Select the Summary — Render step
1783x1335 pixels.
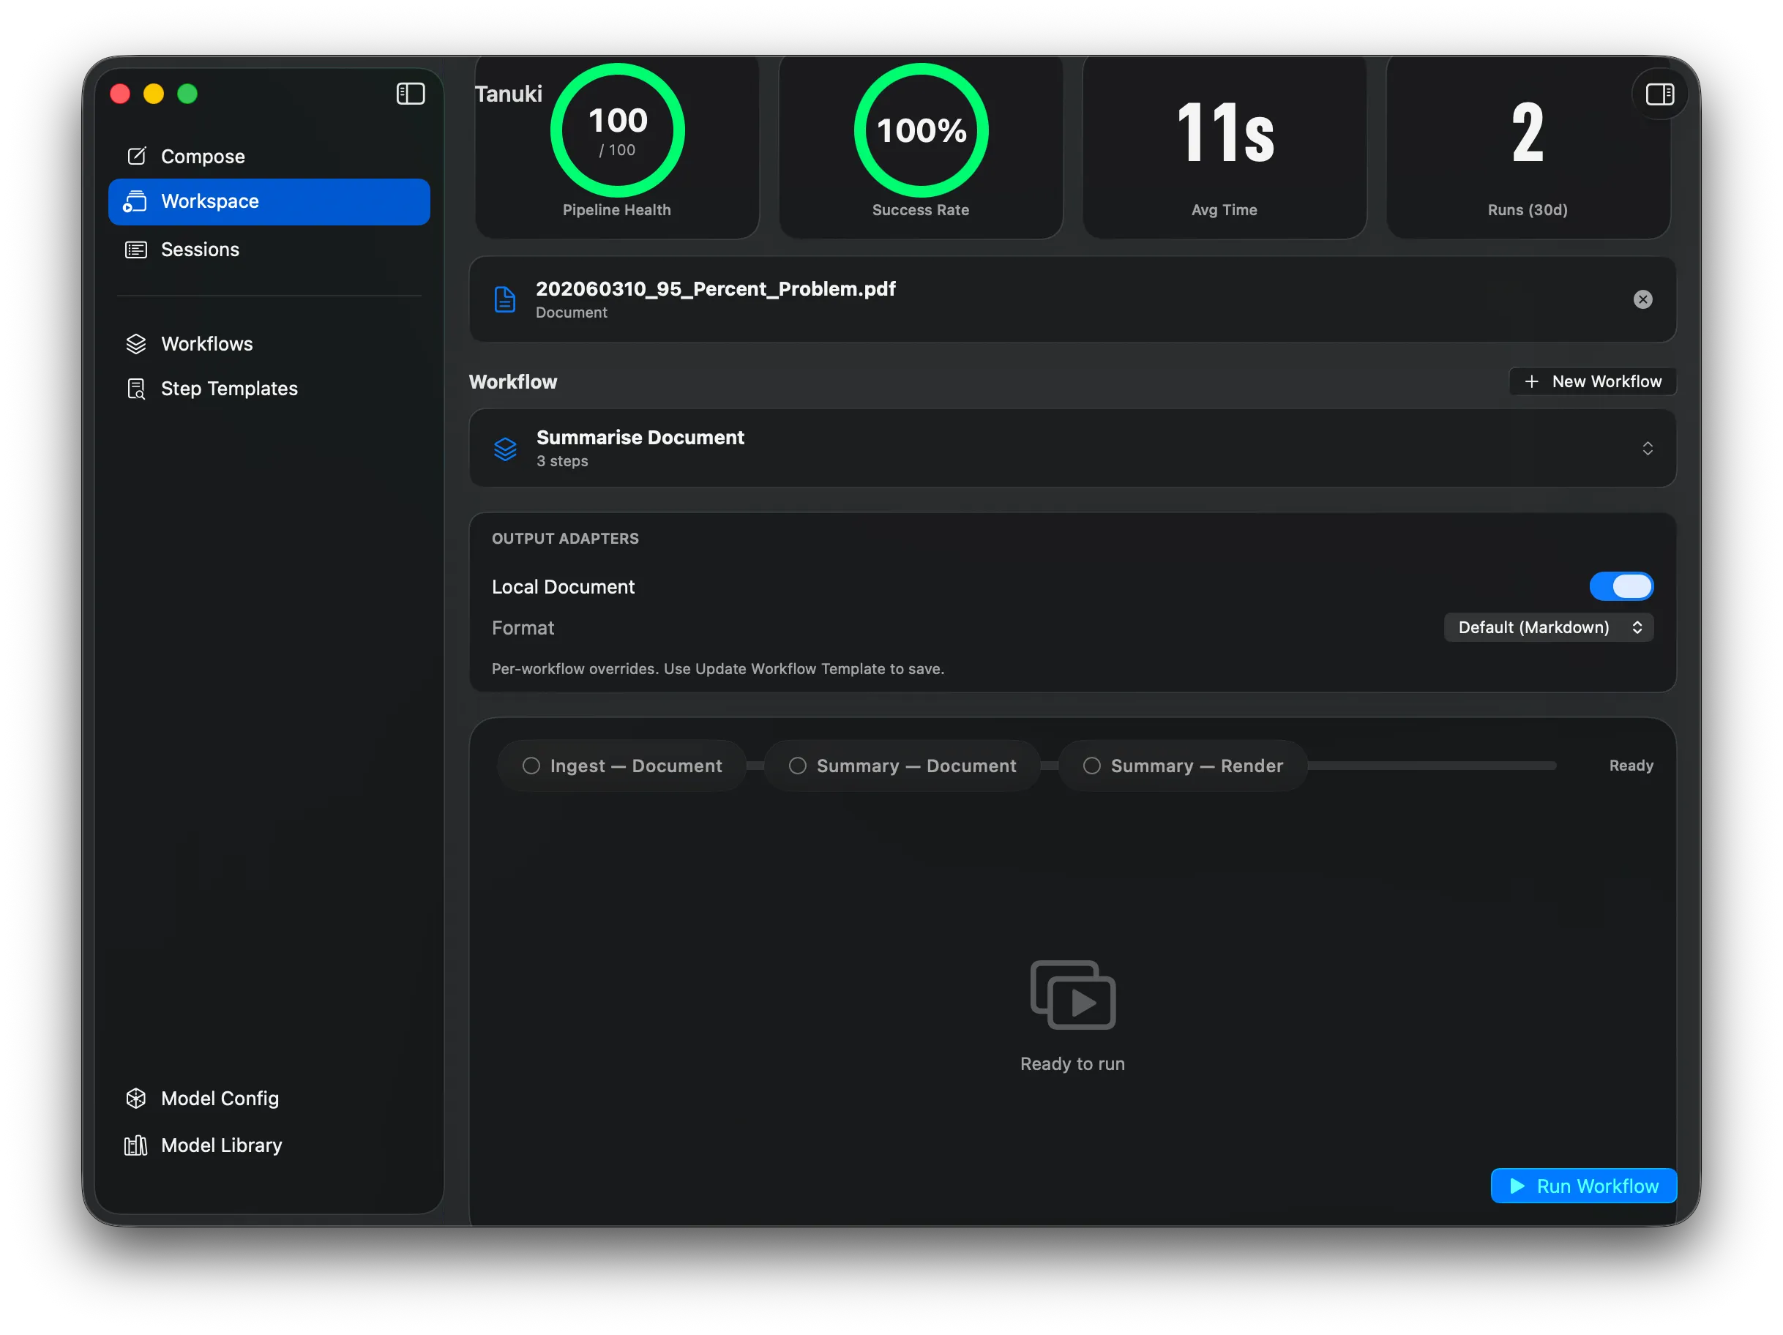pyautogui.click(x=1183, y=765)
